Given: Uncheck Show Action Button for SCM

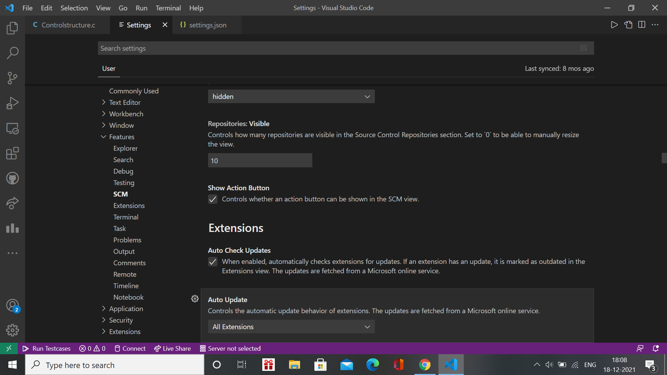Looking at the screenshot, I should (x=213, y=199).
